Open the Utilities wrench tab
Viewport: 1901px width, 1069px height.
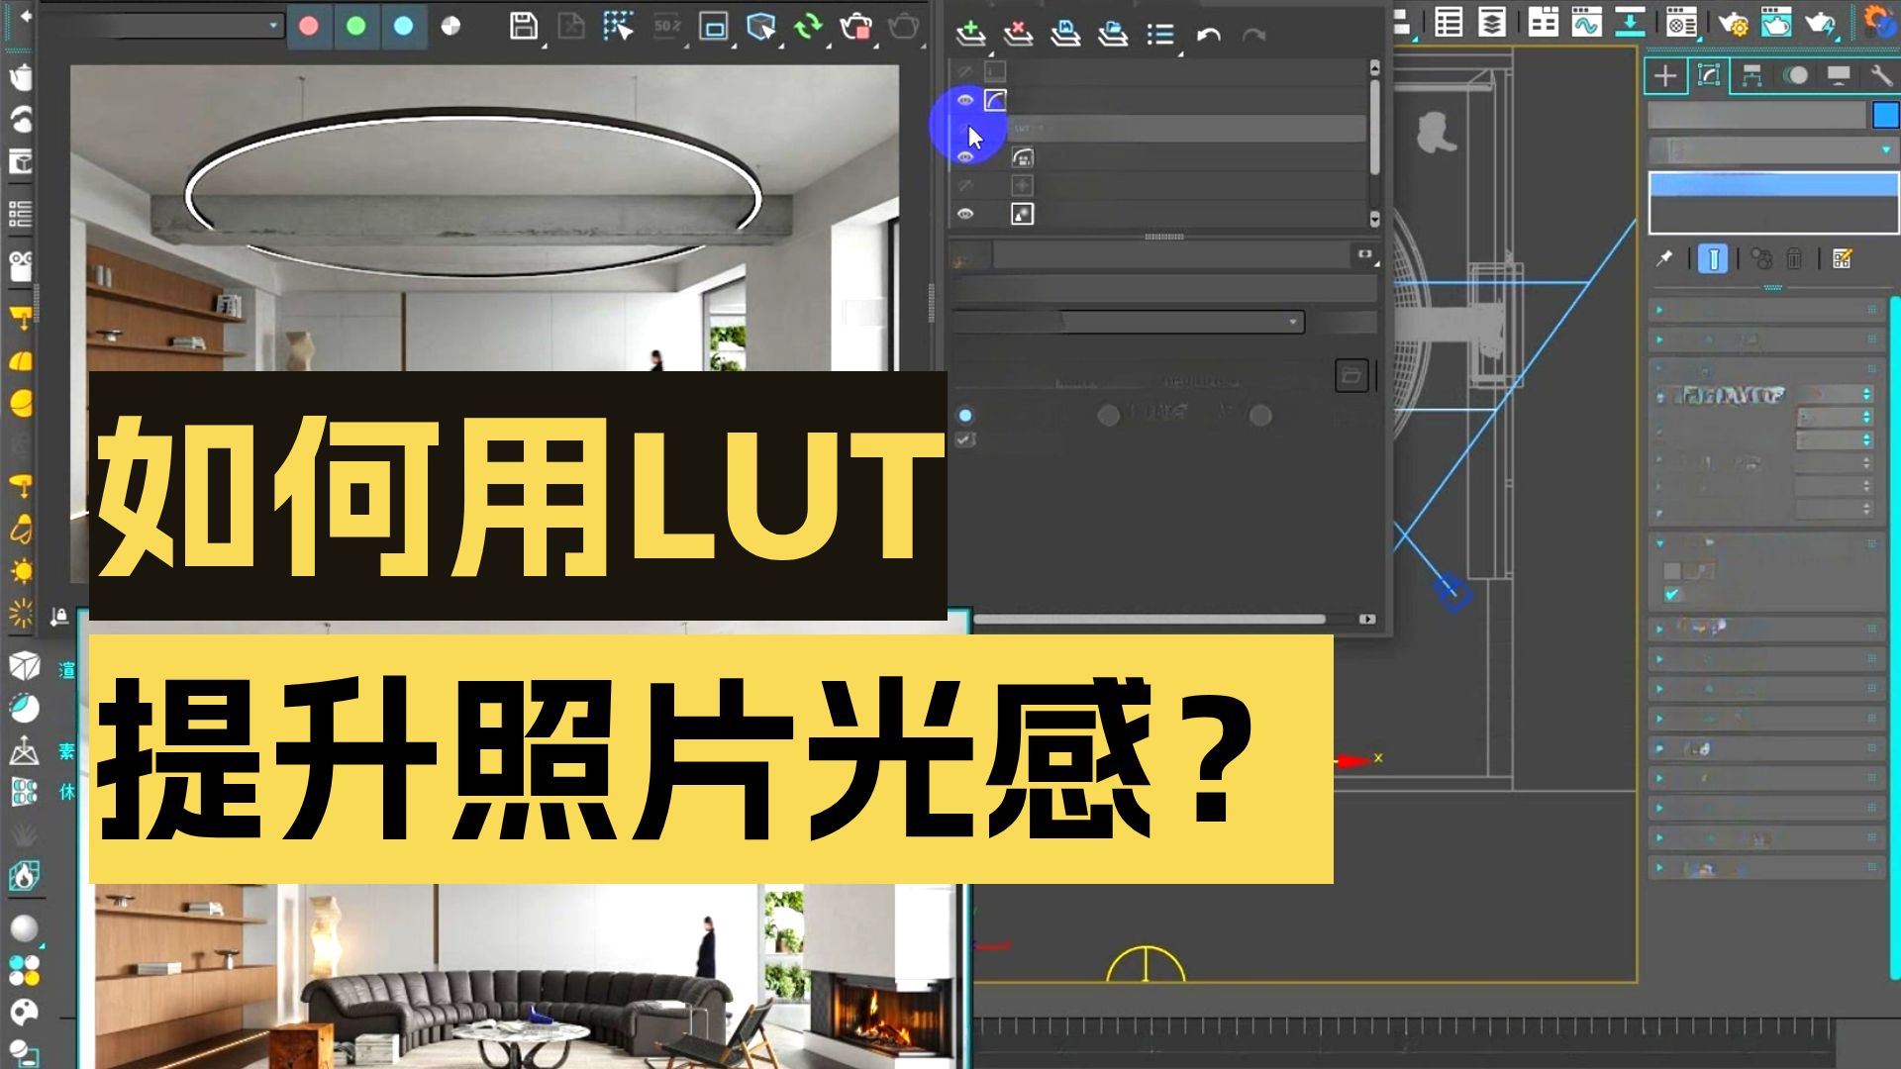coord(1880,76)
